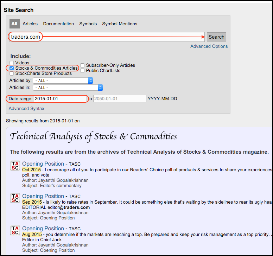Open the Advanced Syntax link
This screenshot has height=256, width=273.
pos(26,109)
